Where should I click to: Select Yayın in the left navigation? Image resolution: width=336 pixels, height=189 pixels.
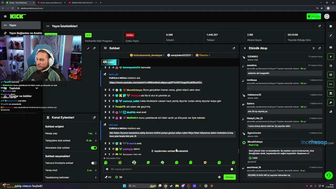point(21,25)
